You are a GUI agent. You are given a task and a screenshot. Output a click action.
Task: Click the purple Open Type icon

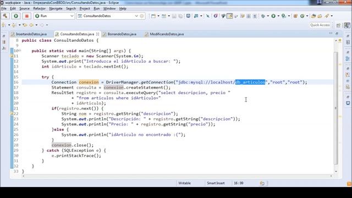coord(216,16)
